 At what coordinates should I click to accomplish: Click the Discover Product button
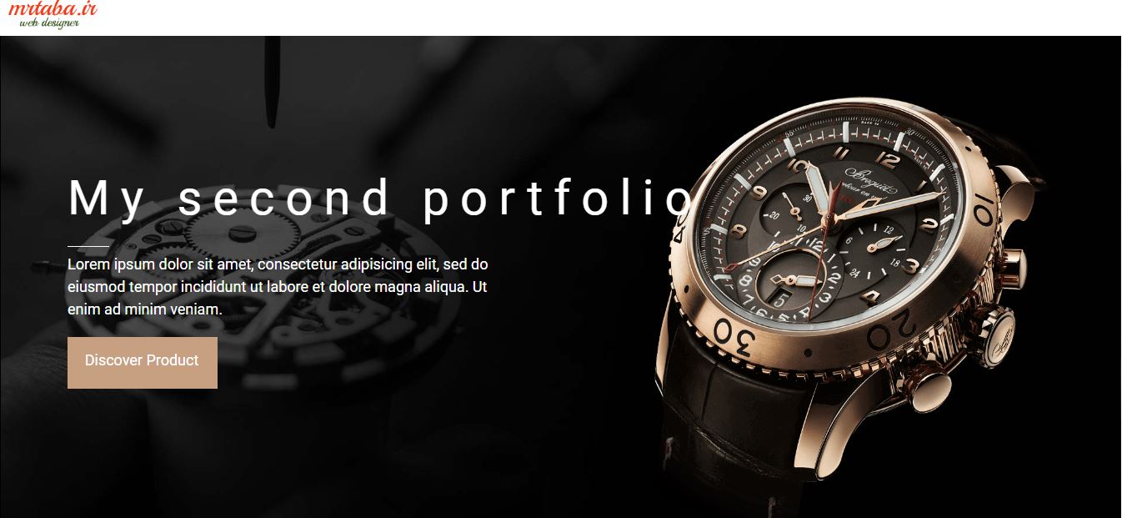click(x=143, y=362)
